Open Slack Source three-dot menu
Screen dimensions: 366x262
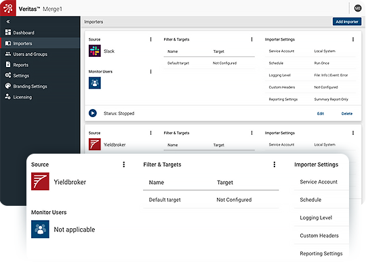coord(150,39)
